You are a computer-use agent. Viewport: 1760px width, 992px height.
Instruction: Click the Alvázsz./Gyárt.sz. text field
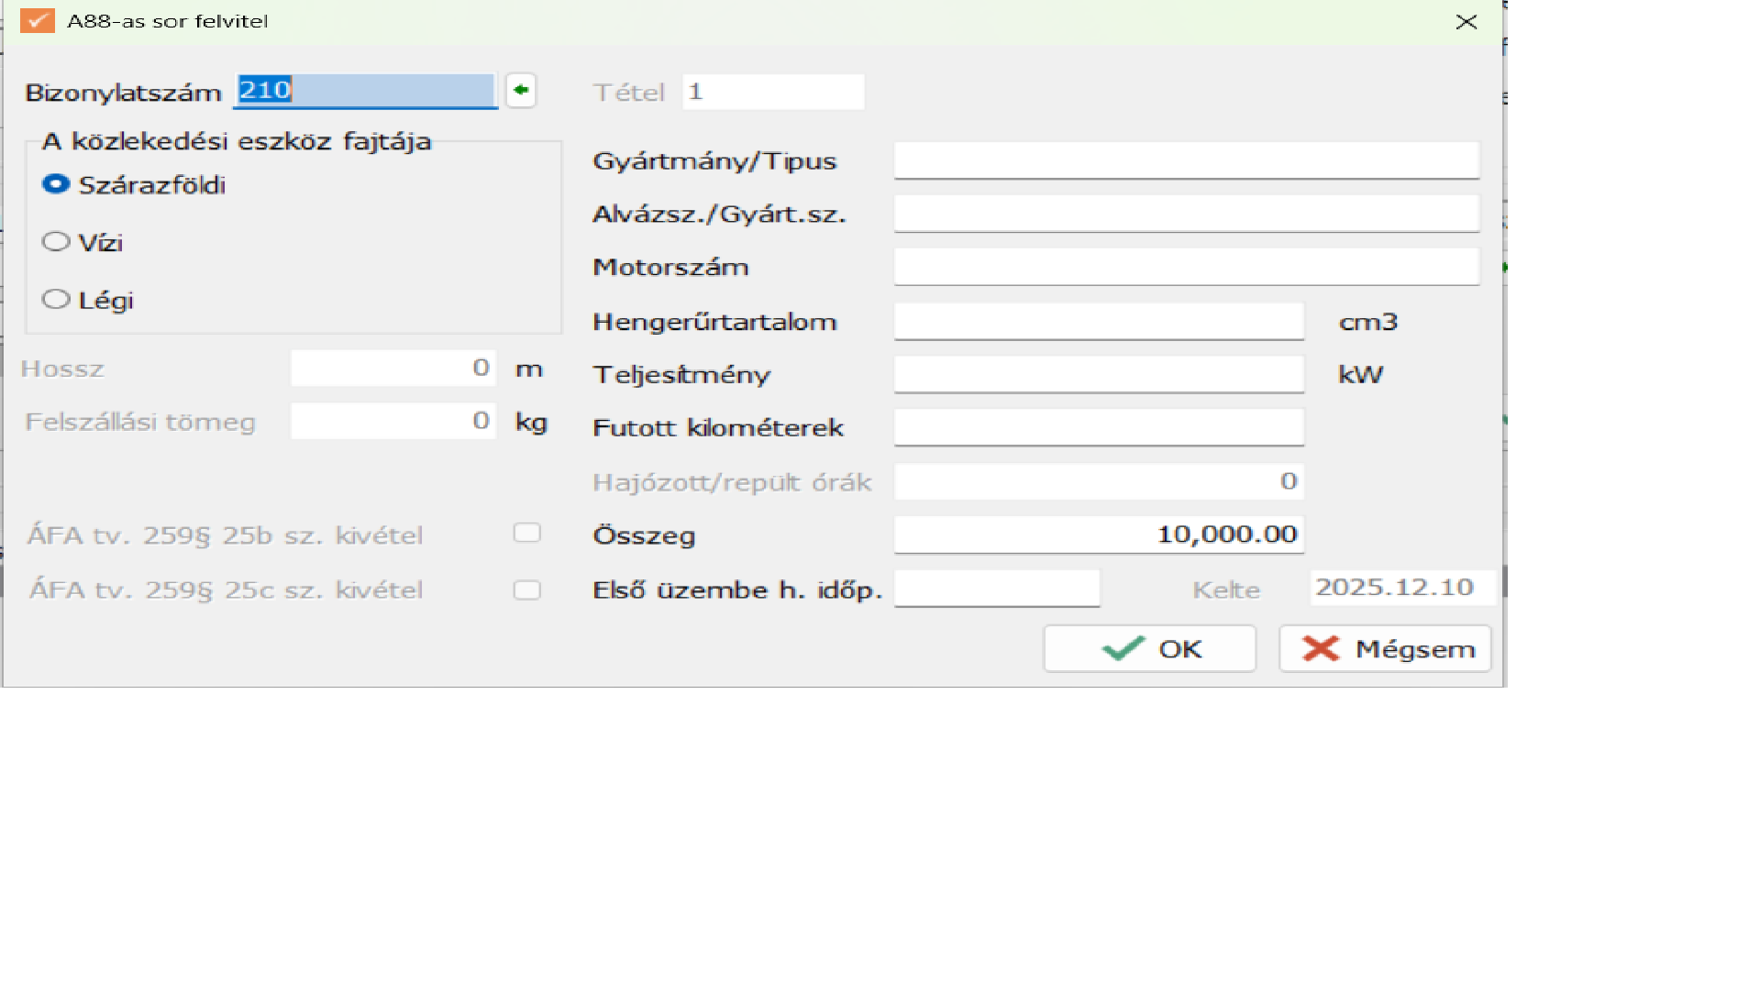point(1186,214)
